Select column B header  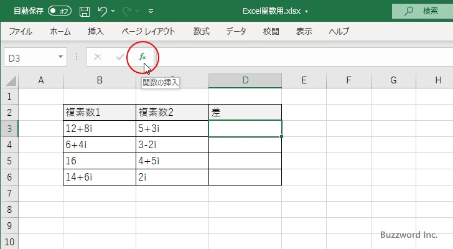tap(100, 80)
